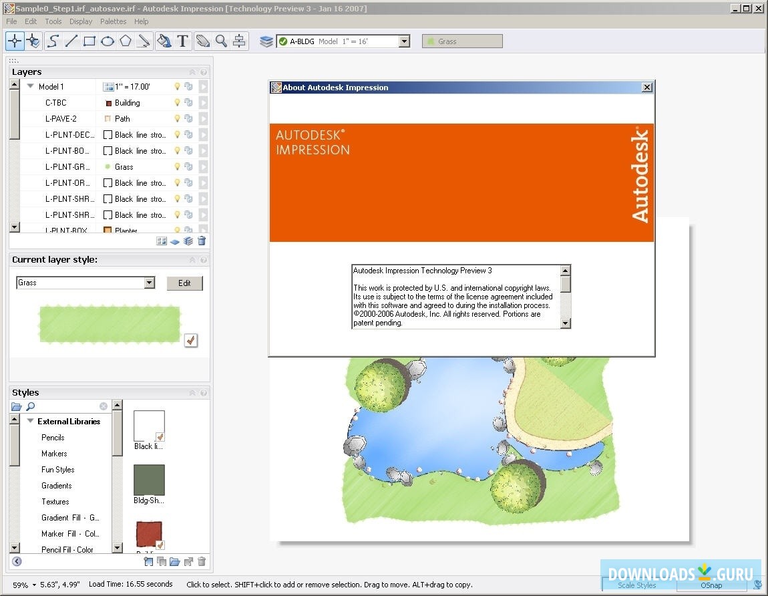Click the trash icon at the Styles panel bottom
768x596 pixels.
(x=202, y=562)
